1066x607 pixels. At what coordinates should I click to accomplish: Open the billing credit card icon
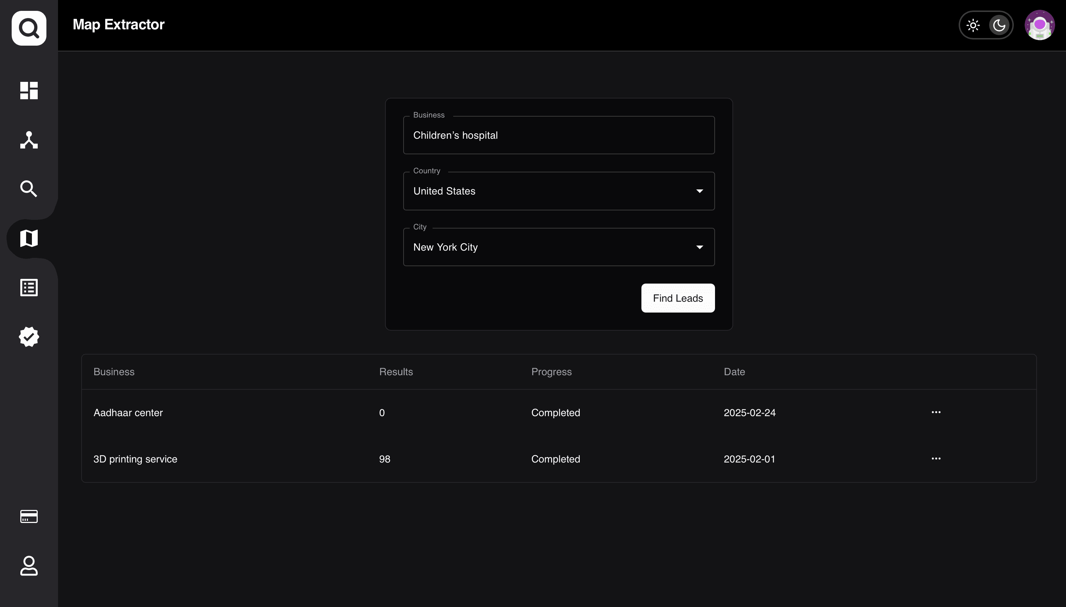pos(29,516)
